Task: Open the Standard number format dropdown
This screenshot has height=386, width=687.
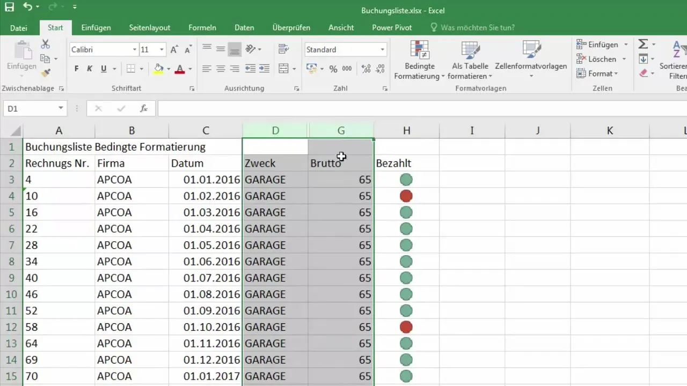Action: [x=382, y=49]
